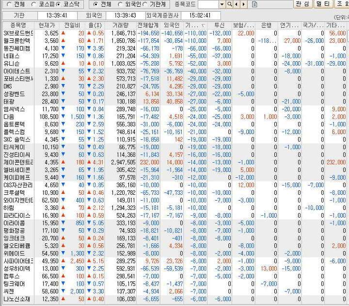Select the 다음 stock name
The width and height of the screenshot is (349, 306).
point(9,117)
